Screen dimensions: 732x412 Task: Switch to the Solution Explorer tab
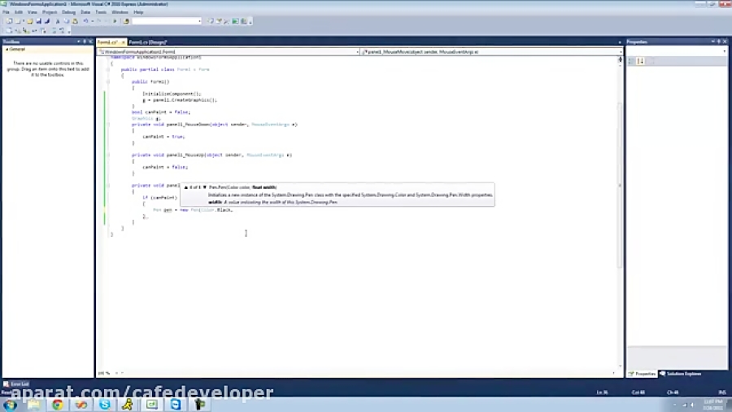coord(680,374)
